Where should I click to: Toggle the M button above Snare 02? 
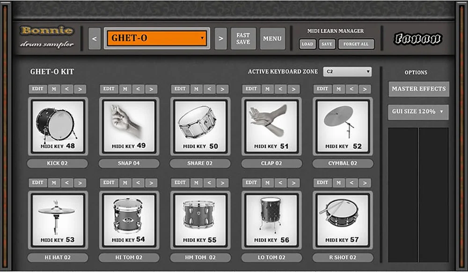(196, 89)
